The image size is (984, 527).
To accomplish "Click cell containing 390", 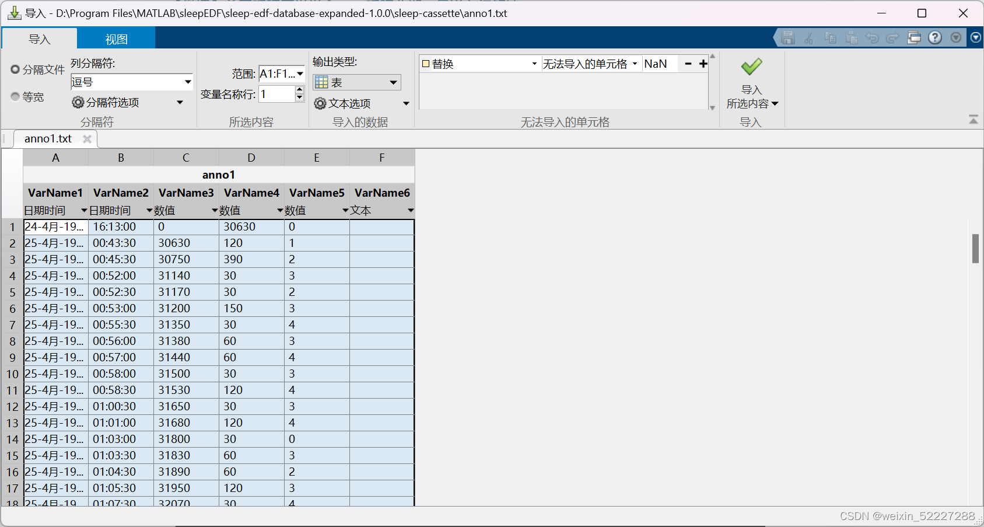I will 251,259.
